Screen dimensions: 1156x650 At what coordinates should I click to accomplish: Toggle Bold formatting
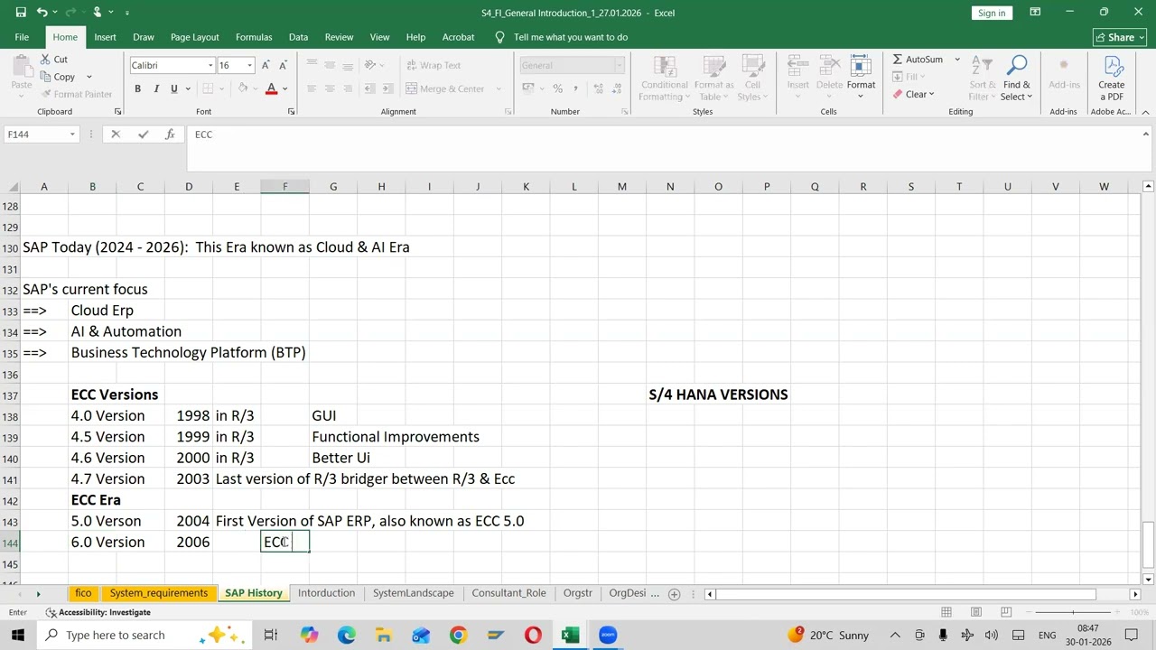[x=137, y=88]
